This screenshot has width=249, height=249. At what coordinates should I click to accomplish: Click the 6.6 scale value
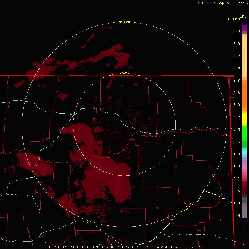(x=237, y=80)
